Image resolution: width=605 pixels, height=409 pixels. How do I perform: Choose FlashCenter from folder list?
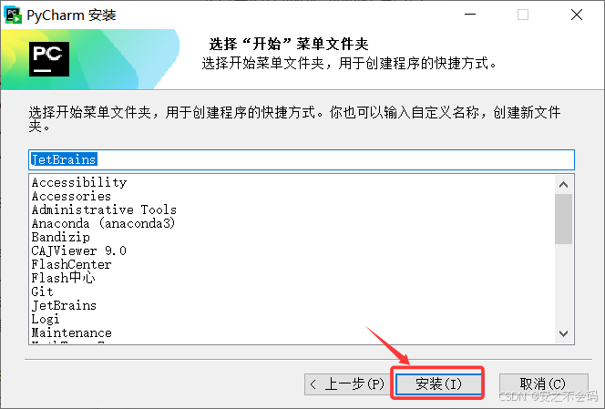(x=71, y=264)
